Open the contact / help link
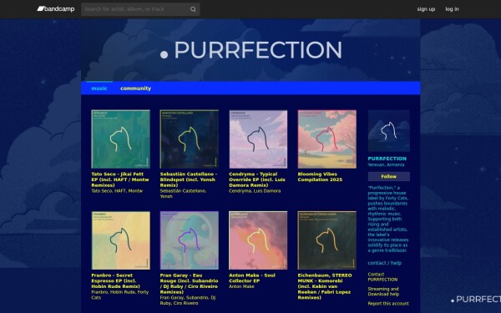This screenshot has width=501, height=313. pyautogui.click(x=385, y=263)
